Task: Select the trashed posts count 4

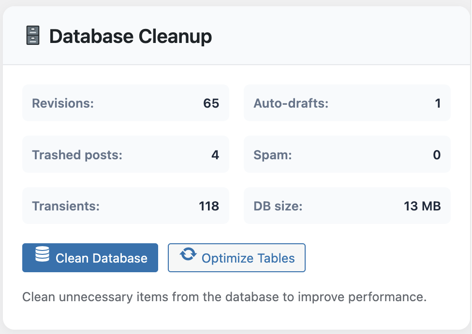Action: (215, 155)
